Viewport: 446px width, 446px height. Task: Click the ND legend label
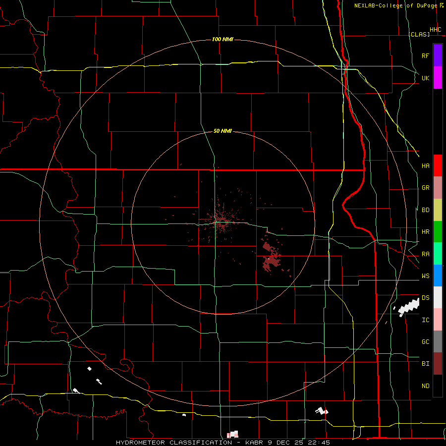click(x=425, y=386)
